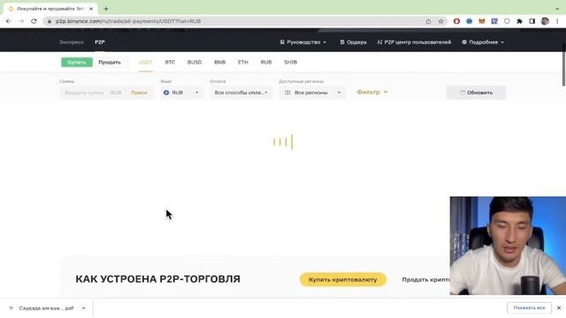Image resolution: width=566 pixels, height=318 pixels.
Task: Select the BTC crypto tab
Action: click(170, 62)
